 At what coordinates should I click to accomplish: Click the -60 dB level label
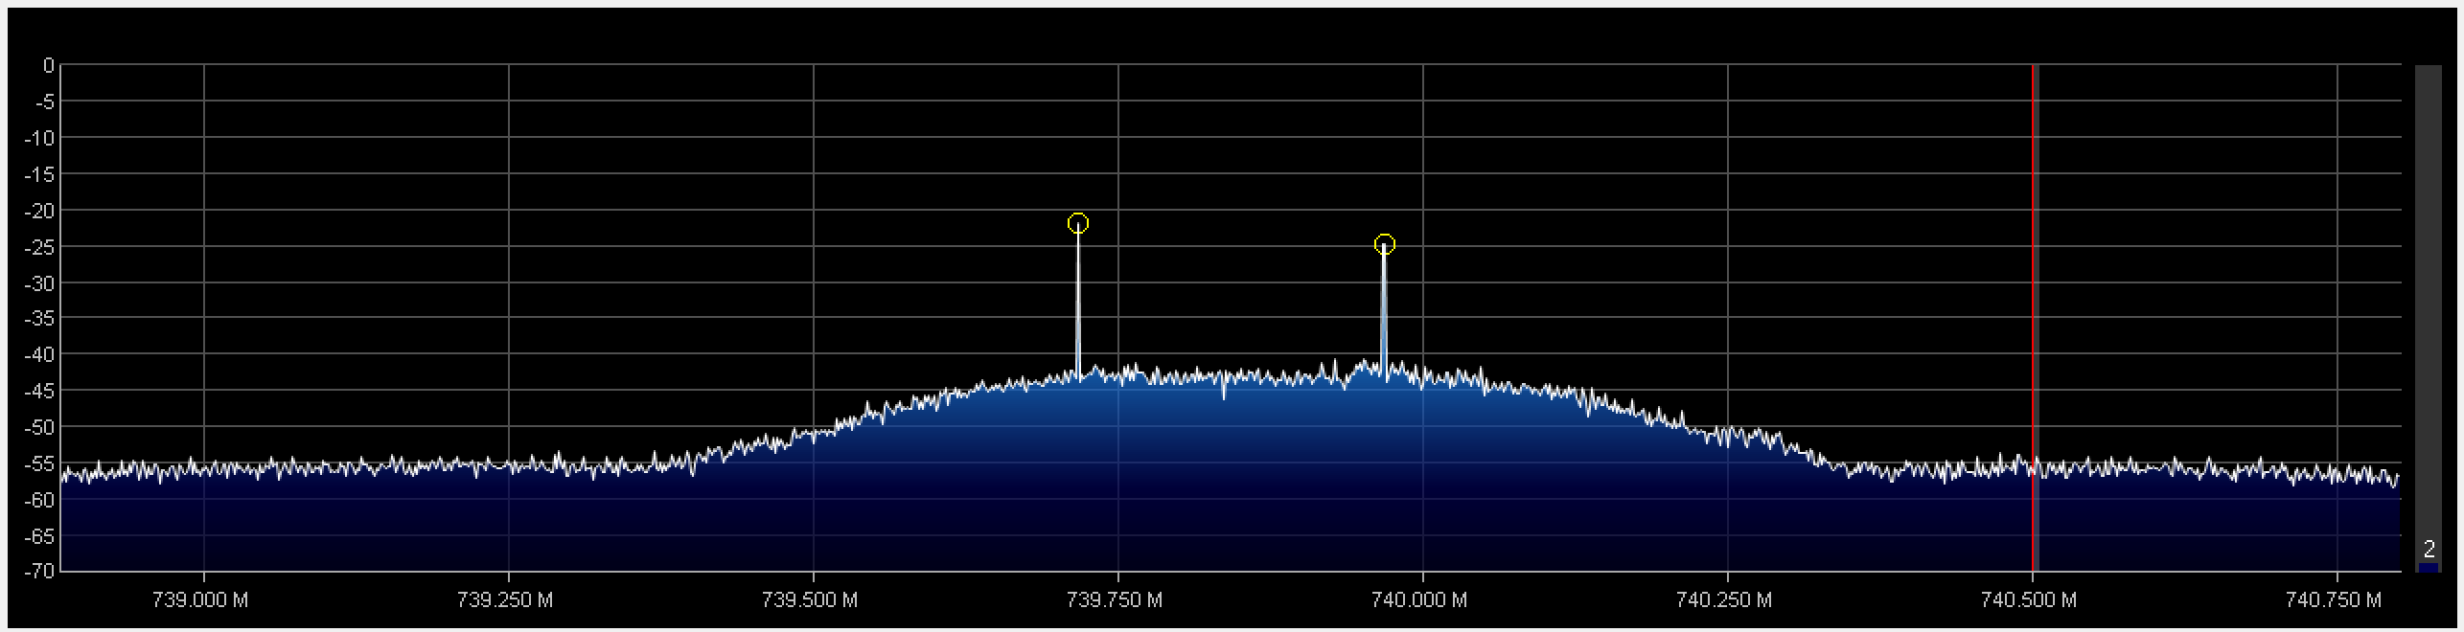pyautogui.click(x=41, y=499)
